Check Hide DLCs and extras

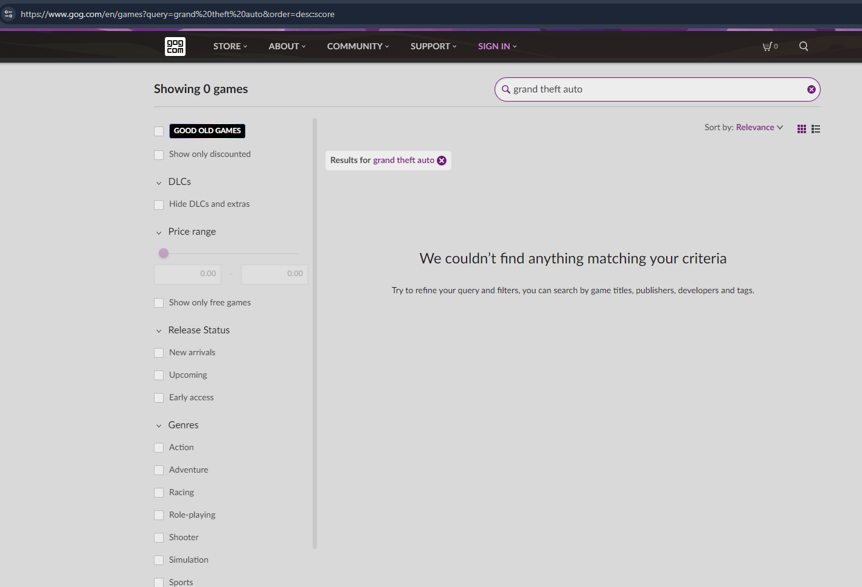coord(159,205)
